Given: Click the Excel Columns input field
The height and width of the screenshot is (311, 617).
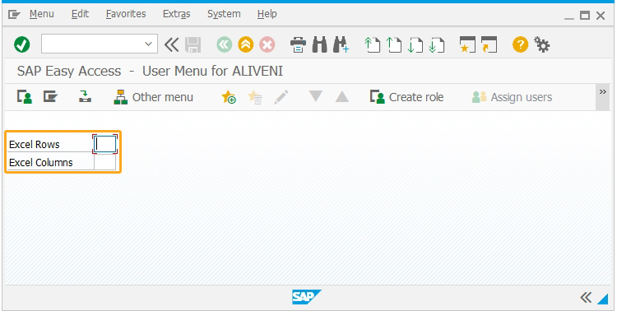Looking at the screenshot, I should click(x=105, y=162).
